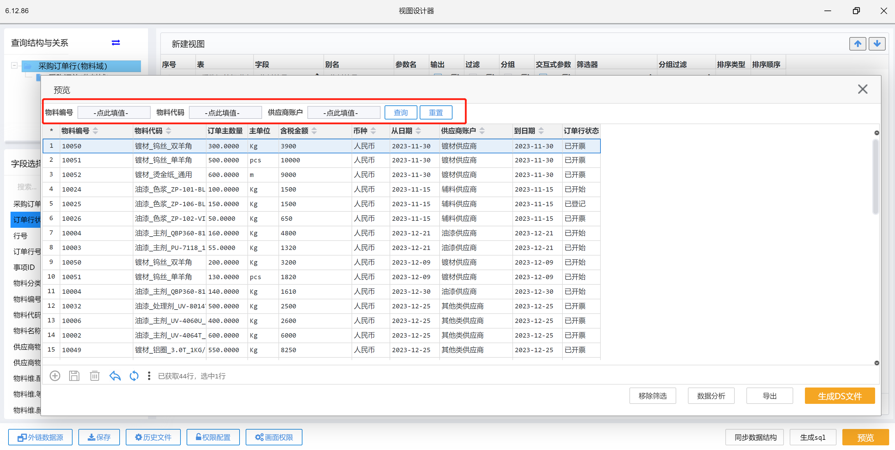Screen dimensions: 895x450
Task: Open the three-dot more options menu
Action: (x=149, y=376)
